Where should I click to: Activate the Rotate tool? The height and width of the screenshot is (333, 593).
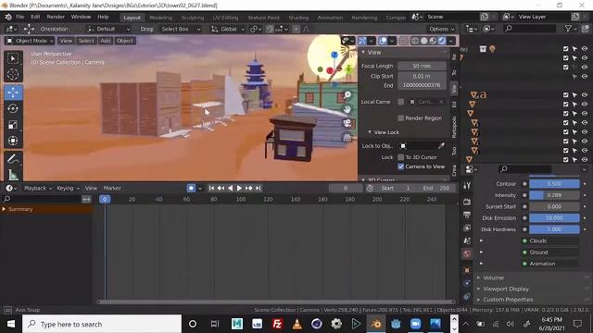(x=13, y=109)
